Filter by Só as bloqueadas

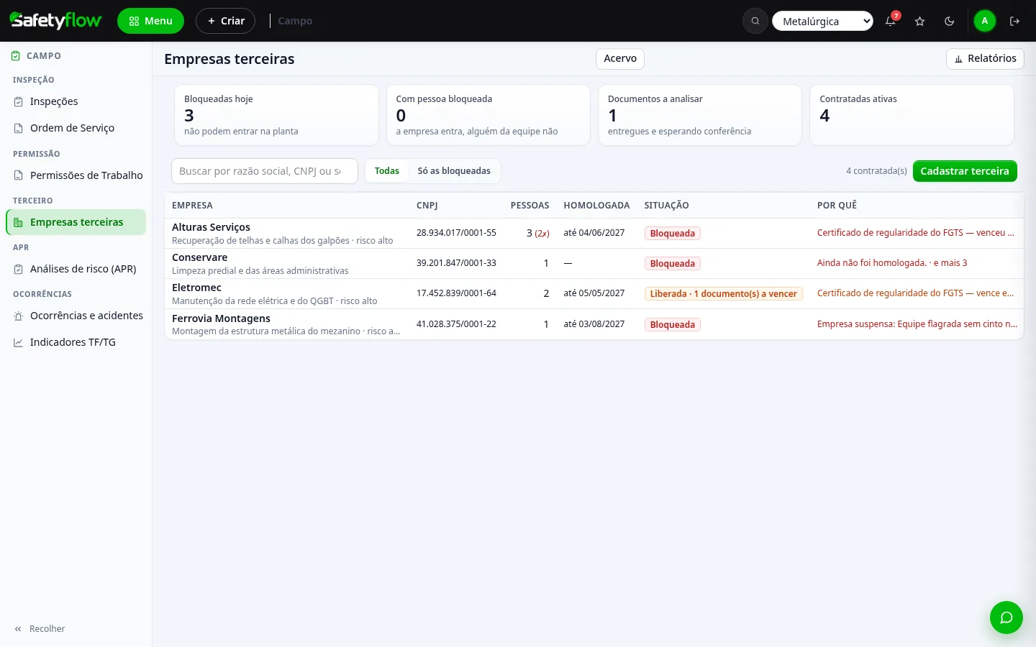454,171
